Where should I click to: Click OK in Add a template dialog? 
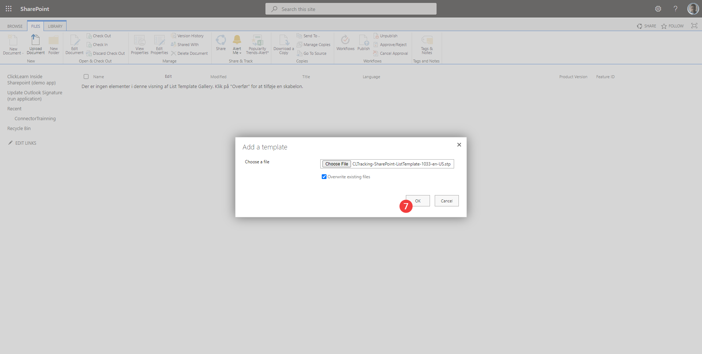(x=418, y=201)
